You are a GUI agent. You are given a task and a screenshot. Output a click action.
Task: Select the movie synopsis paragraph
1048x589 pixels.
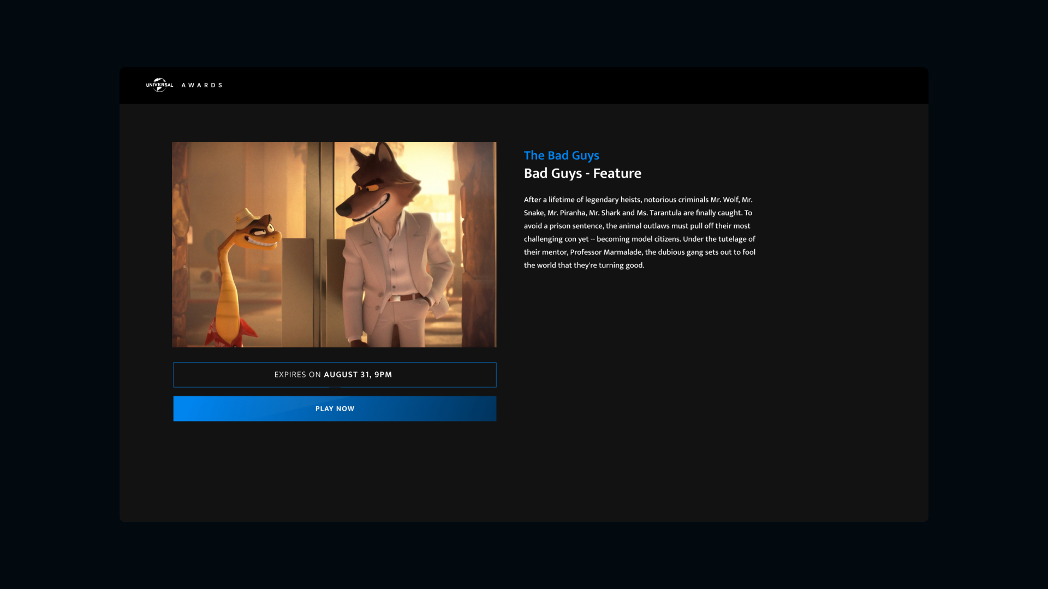tap(639, 232)
